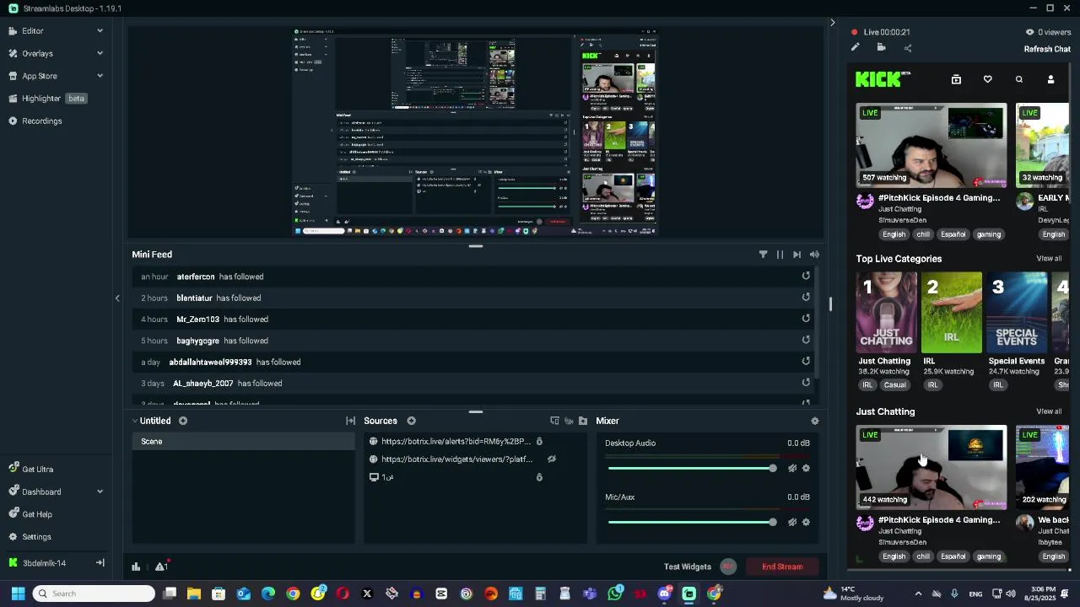Click the Test Widgets button
This screenshot has width=1080, height=607.
tap(687, 567)
